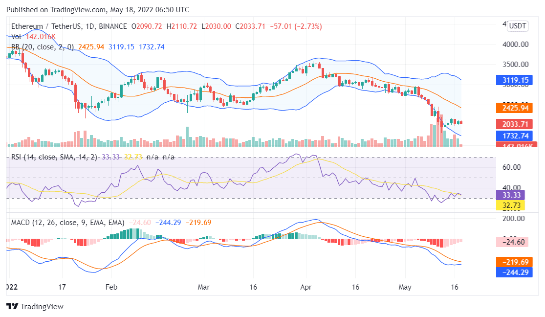Click the published date header text
The image size is (545, 317).
[98, 10]
